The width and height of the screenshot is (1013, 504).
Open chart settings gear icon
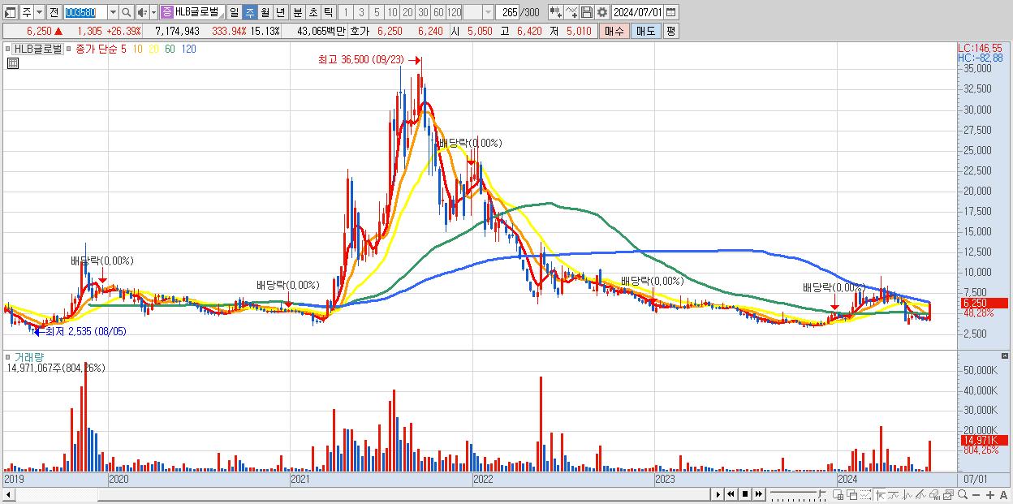coord(601,12)
